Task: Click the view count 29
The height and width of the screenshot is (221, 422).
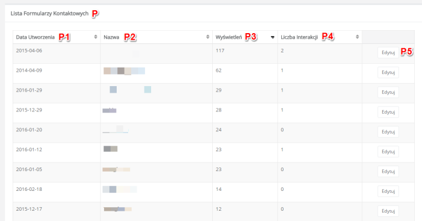Action: (x=218, y=90)
